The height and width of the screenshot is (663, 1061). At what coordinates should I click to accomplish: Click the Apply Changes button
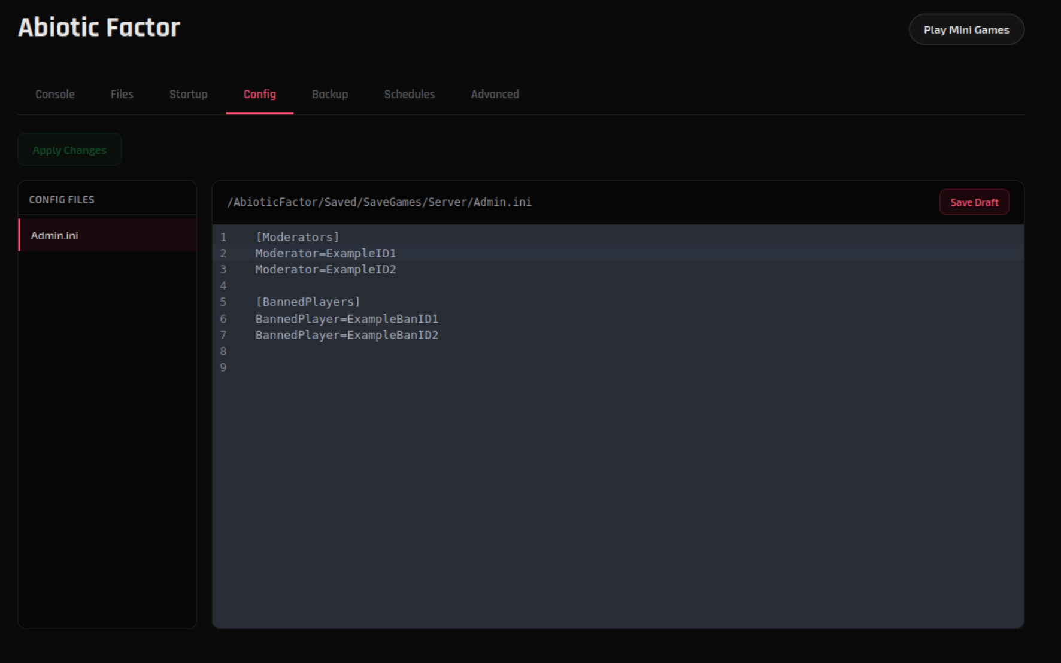tap(69, 150)
